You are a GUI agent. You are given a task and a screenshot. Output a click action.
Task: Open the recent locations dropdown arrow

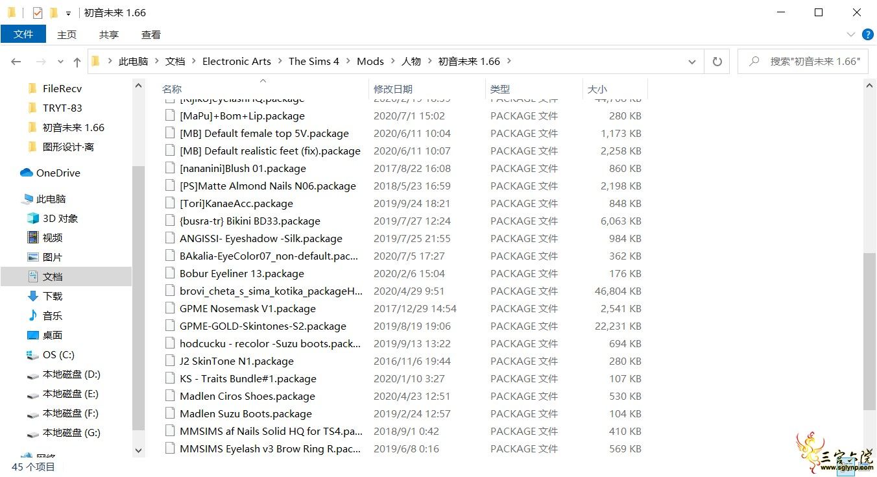pyautogui.click(x=61, y=62)
